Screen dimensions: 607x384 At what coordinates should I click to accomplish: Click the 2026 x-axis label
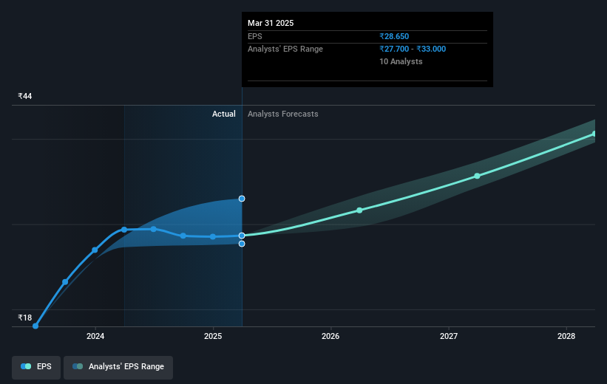click(330, 336)
